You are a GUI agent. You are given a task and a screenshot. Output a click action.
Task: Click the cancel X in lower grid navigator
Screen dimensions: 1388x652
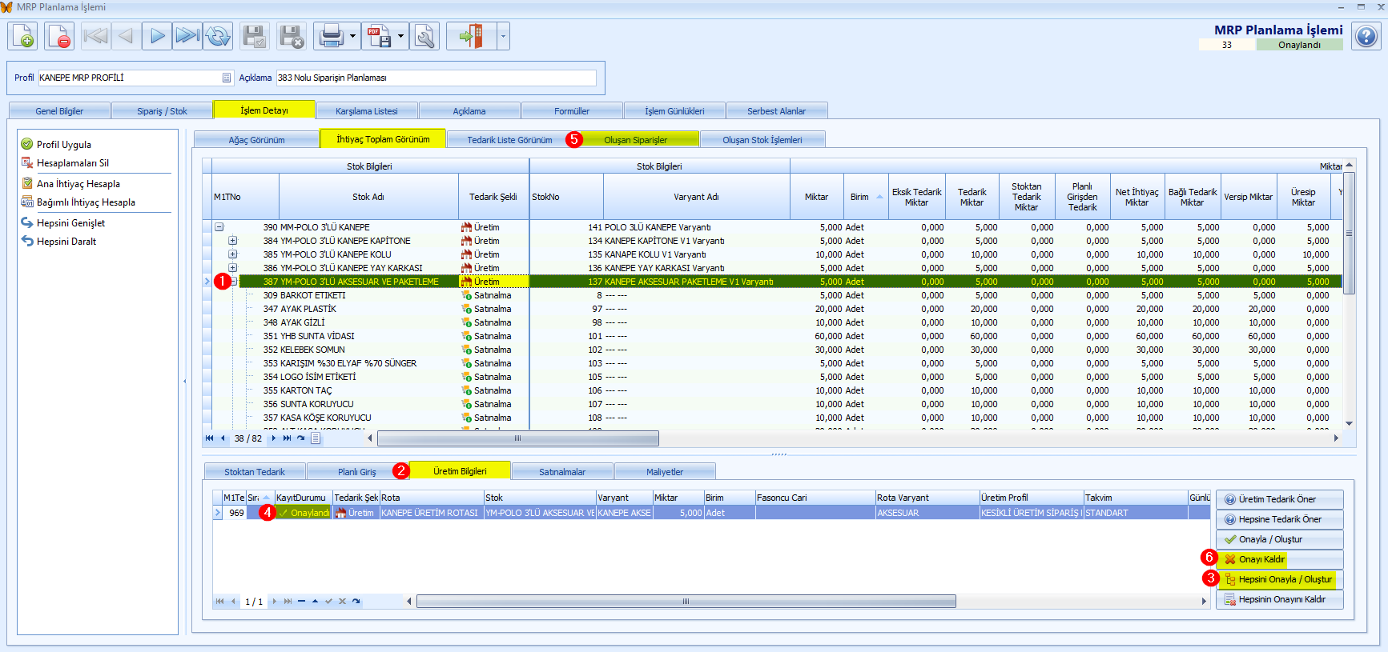[x=342, y=601]
